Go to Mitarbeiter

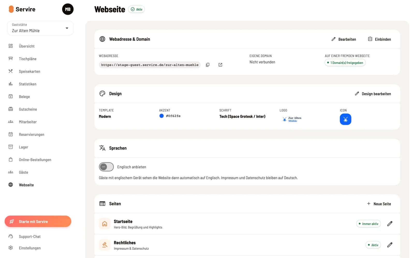pyautogui.click(x=28, y=122)
